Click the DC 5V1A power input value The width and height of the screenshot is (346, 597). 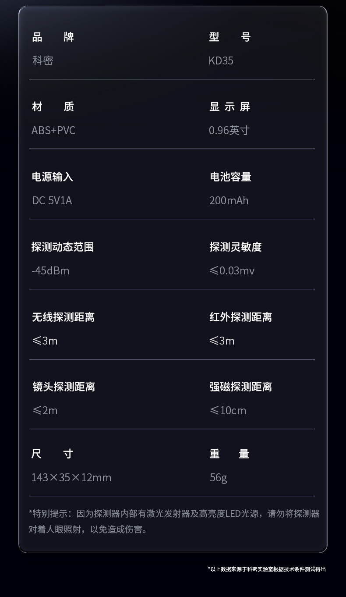coord(52,200)
